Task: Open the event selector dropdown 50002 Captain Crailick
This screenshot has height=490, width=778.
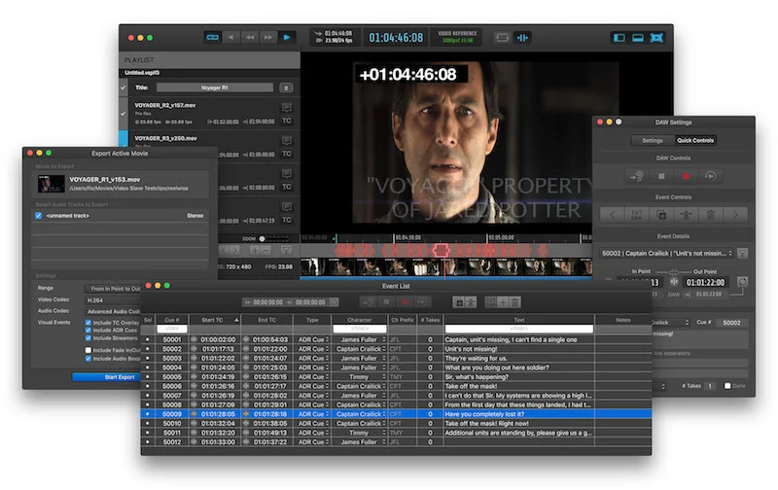Action: click(666, 254)
